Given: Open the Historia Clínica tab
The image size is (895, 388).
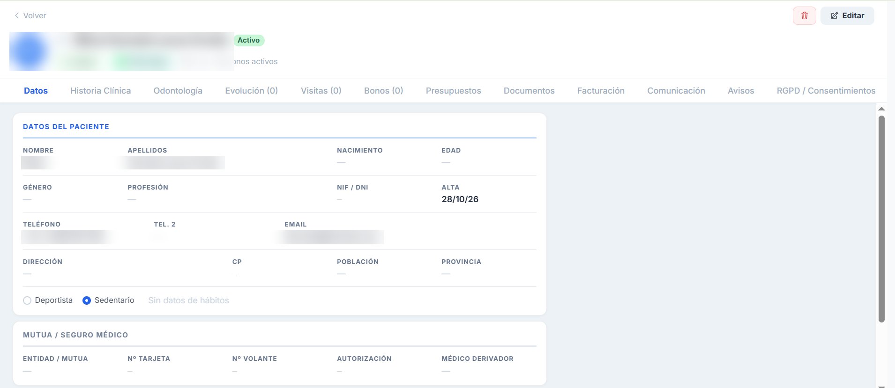Looking at the screenshot, I should pos(100,91).
